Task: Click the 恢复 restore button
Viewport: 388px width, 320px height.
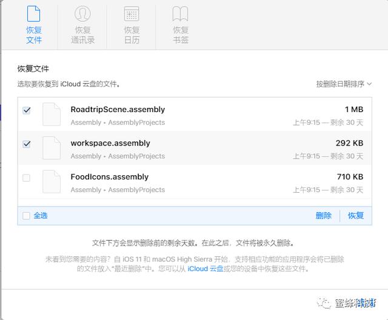Action: pos(356,216)
